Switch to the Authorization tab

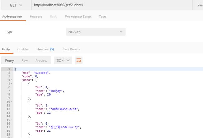12,17
